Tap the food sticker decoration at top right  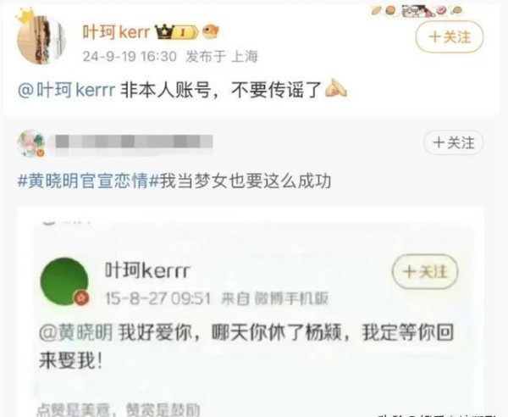(x=417, y=11)
